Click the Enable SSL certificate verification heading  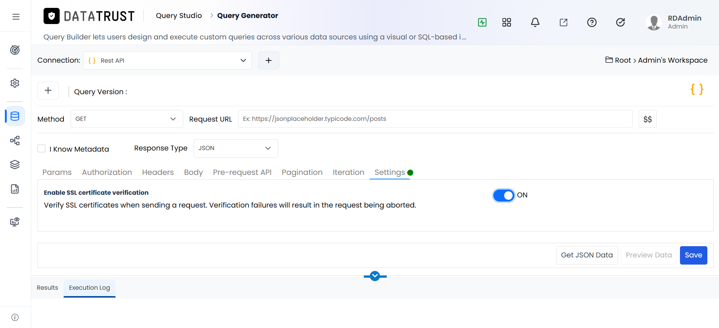tap(96, 193)
